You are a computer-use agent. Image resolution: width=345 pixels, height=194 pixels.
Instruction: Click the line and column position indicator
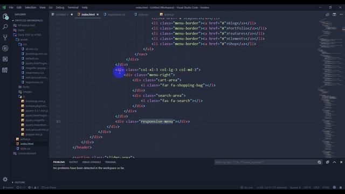[x=272, y=188]
